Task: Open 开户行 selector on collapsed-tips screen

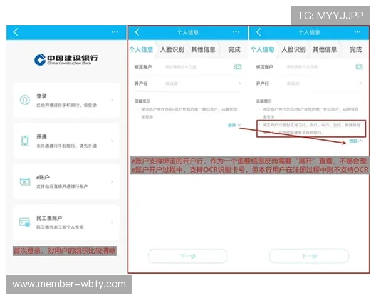Action: [188, 84]
